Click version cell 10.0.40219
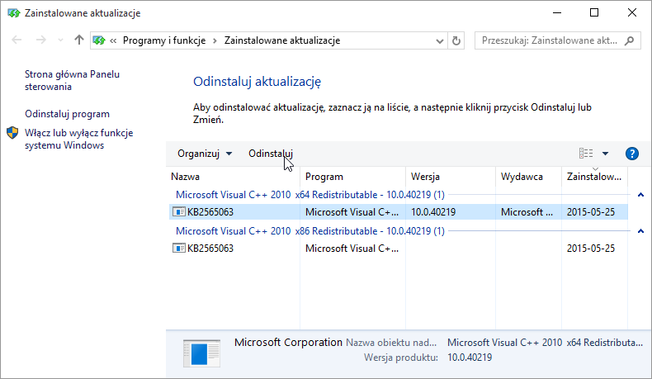The height and width of the screenshot is (379, 652). 433,212
